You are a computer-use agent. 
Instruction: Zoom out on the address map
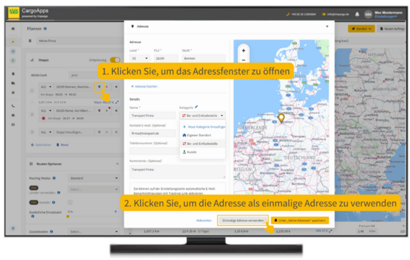pyautogui.click(x=243, y=60)
